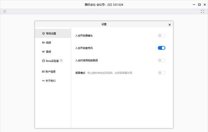Click the 入会时使用电脑音频 label

[x=86, y=60]
